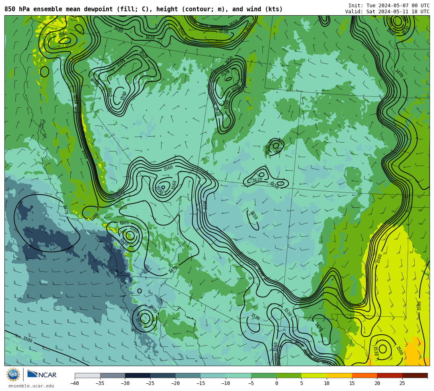Image resolution: width=434 pixels, height=391 pixels.
Task: Click the colorbar label 10
Action: tap(327, 383)
